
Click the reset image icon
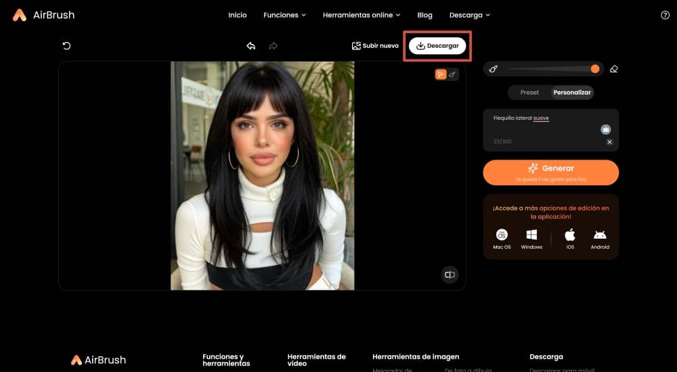66,46
